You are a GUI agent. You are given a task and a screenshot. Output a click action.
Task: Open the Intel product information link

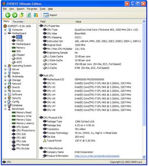97,156
